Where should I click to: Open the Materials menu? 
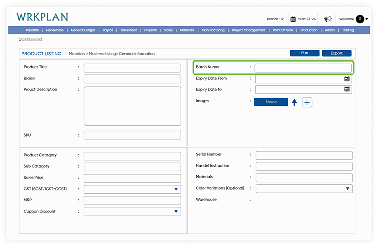[187, 30]
